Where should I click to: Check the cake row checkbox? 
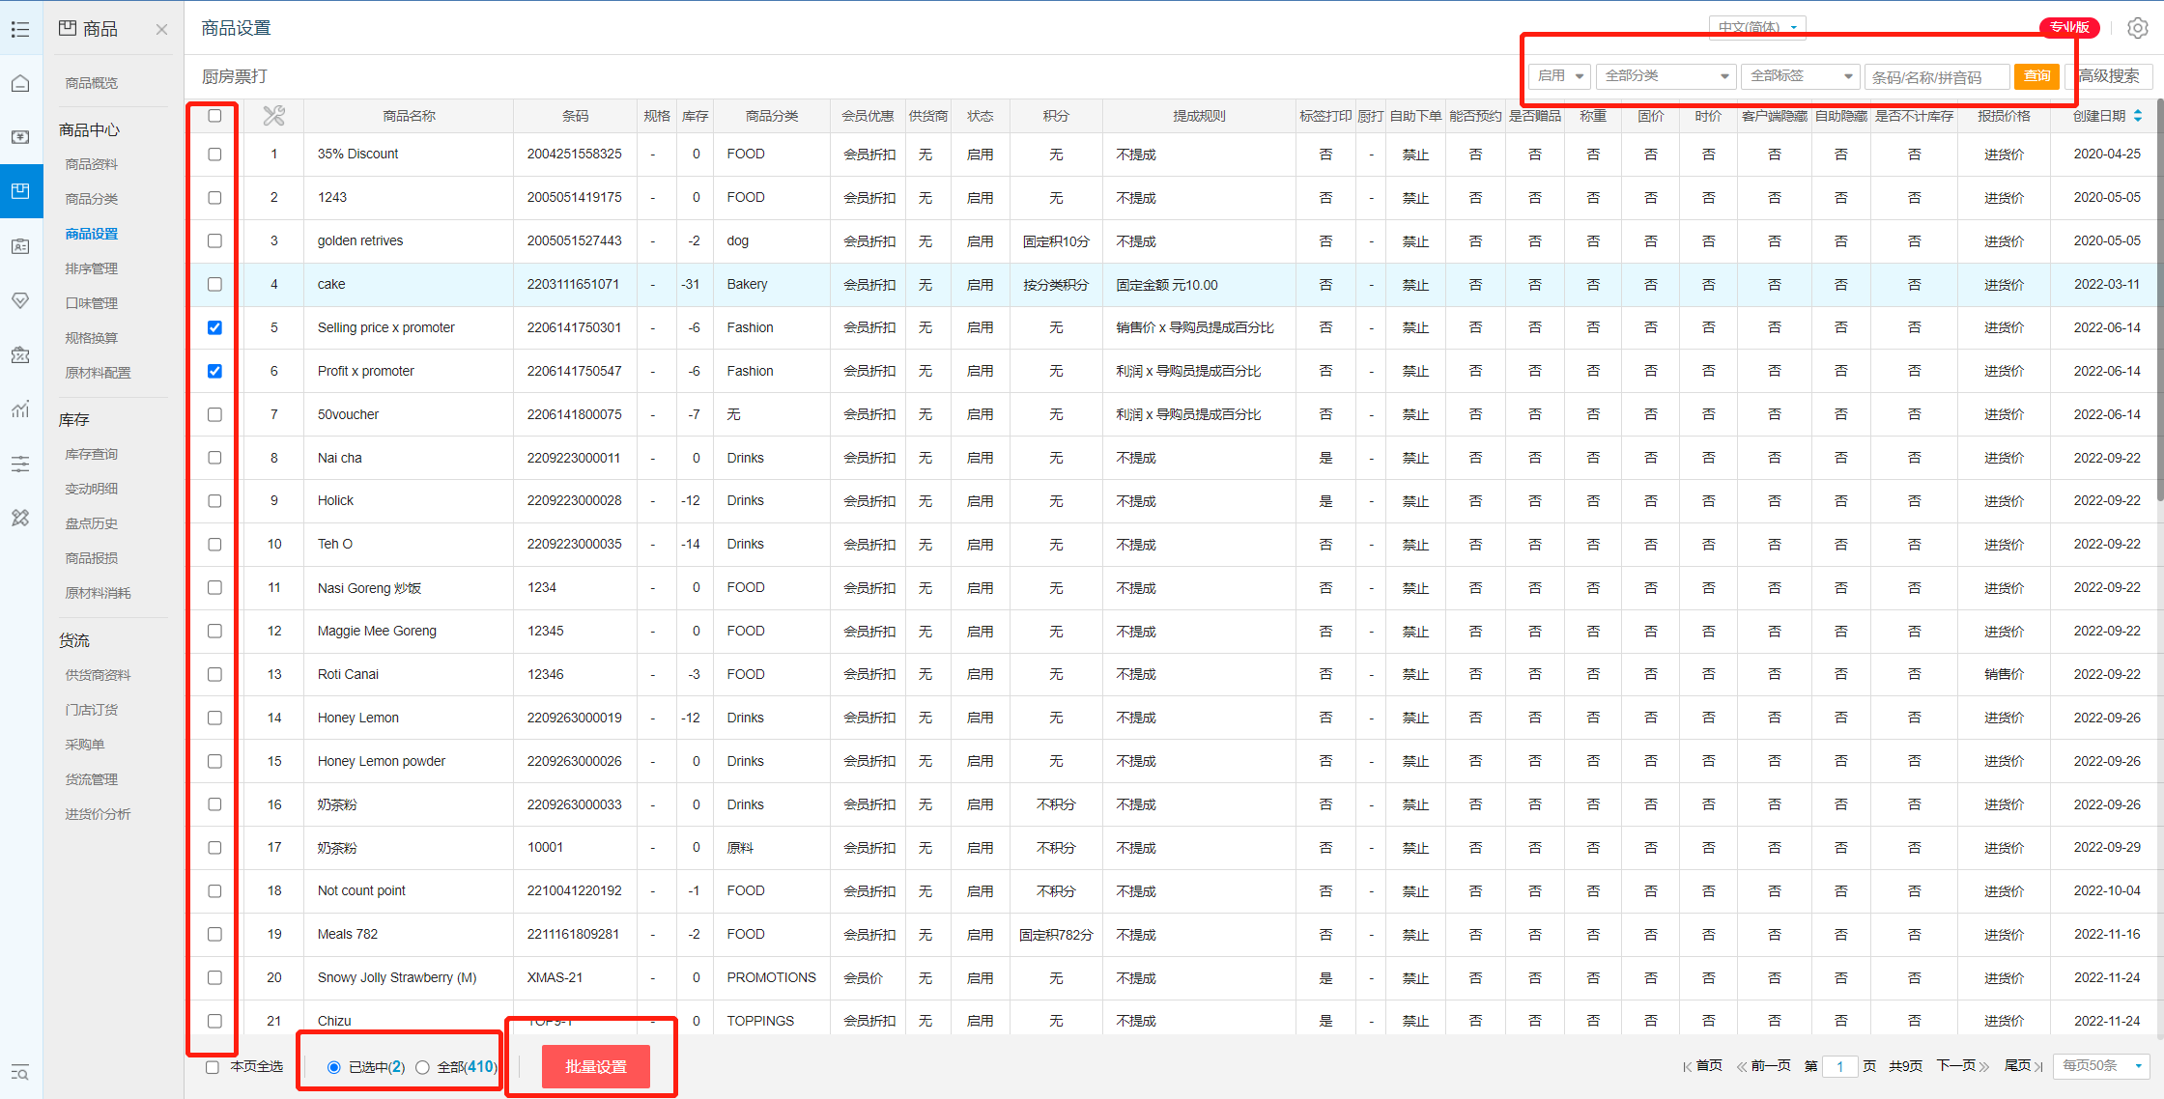point(214,284)
